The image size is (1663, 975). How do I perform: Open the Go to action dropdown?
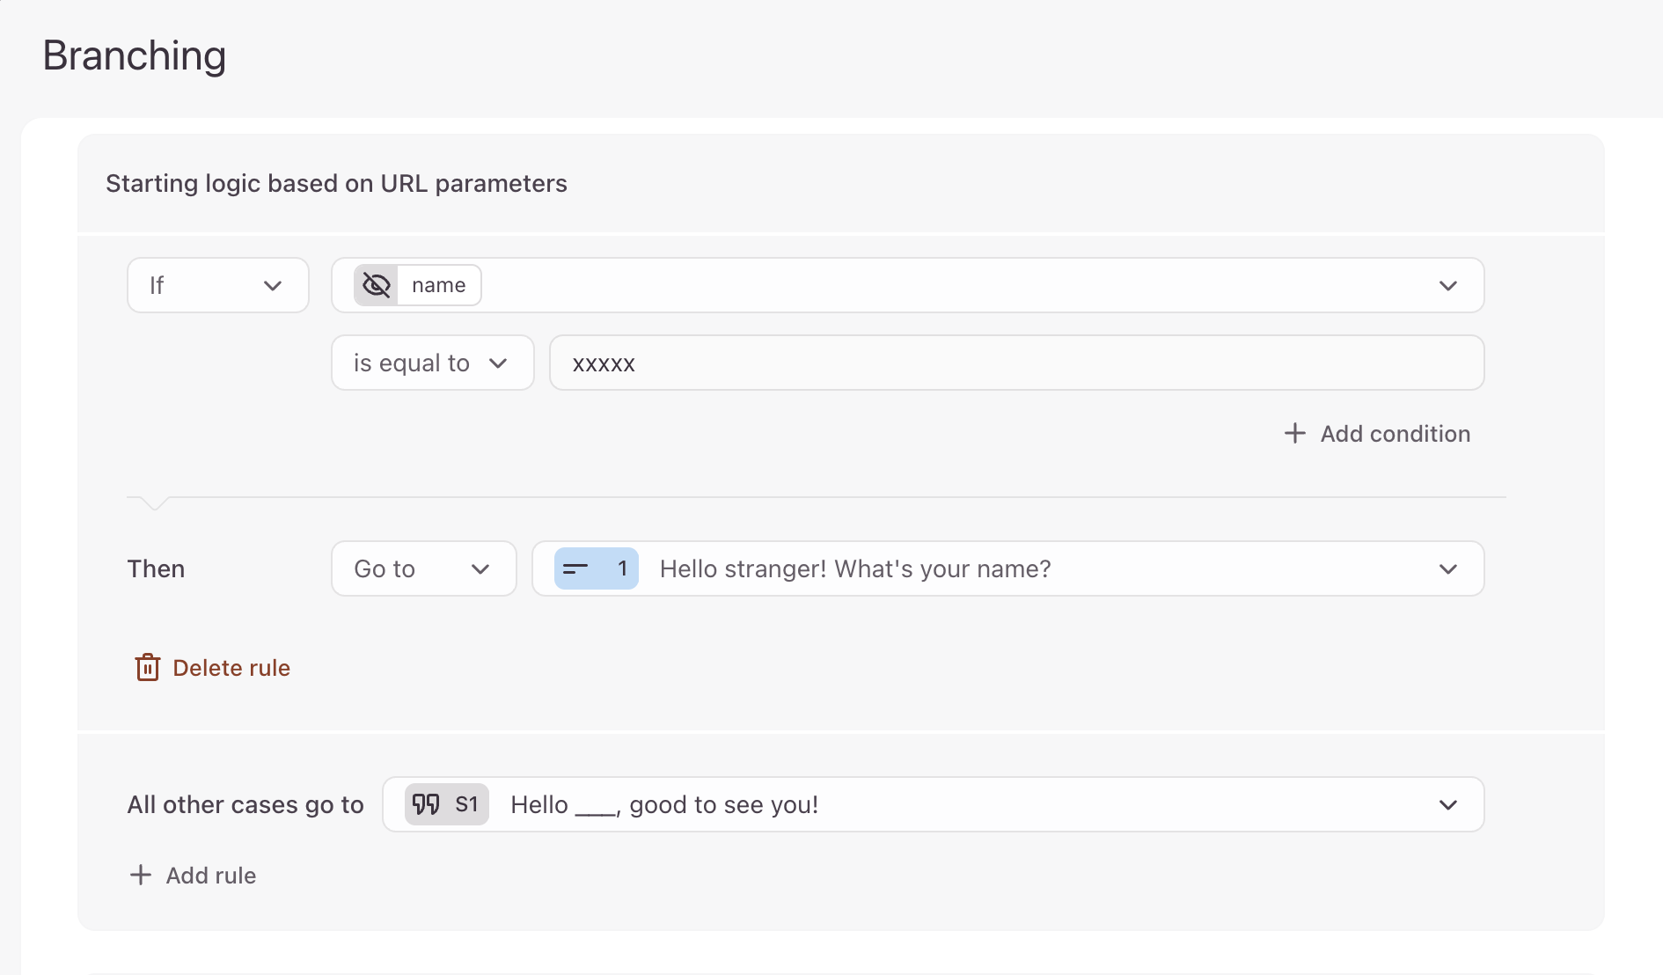point(423,568)
